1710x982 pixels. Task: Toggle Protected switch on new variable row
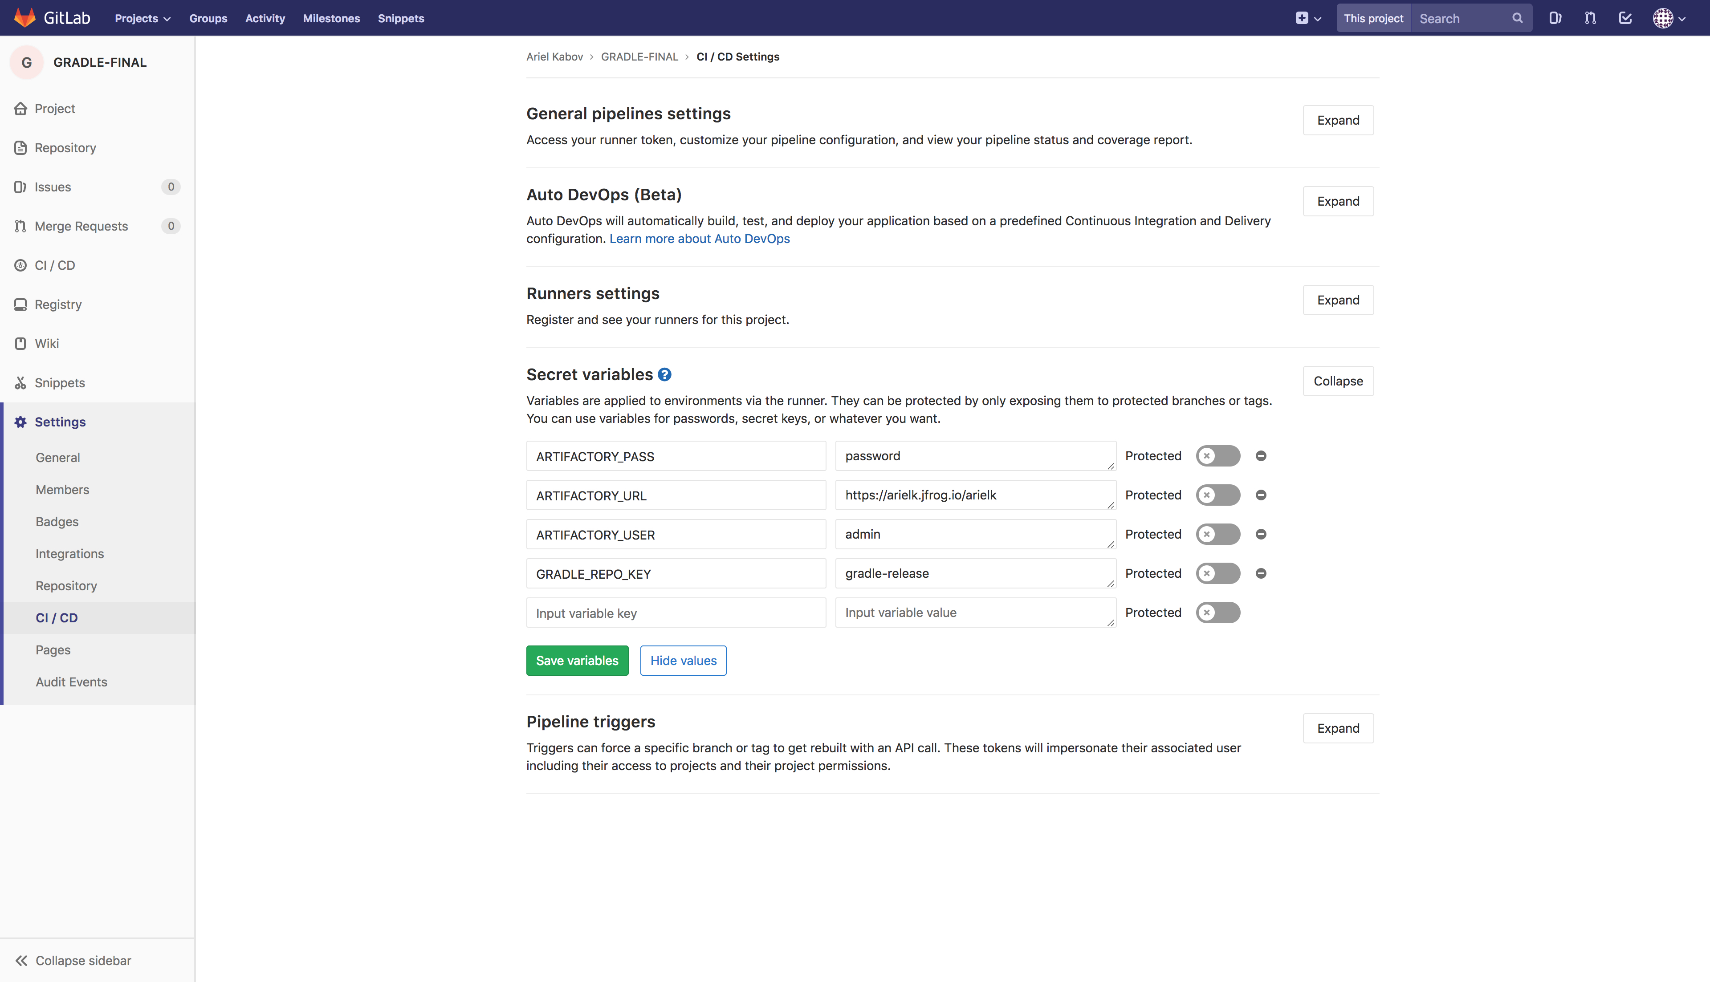point(1217,613)
